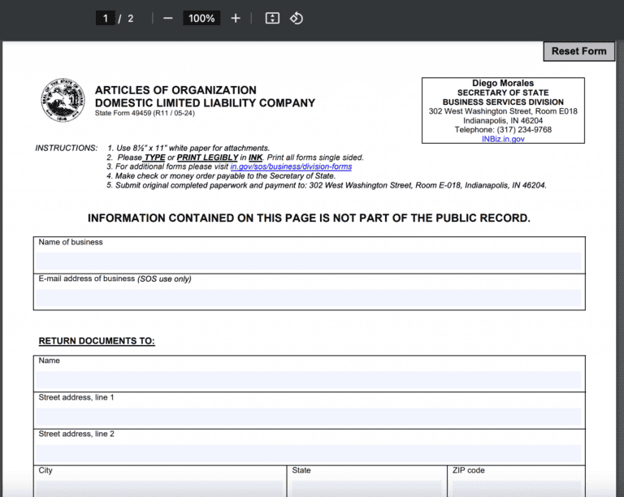The width and height of the screenshot is (624, 497).
Task: Click the 'INSTRUCTIONS:' label
Action: pos(67,149)
